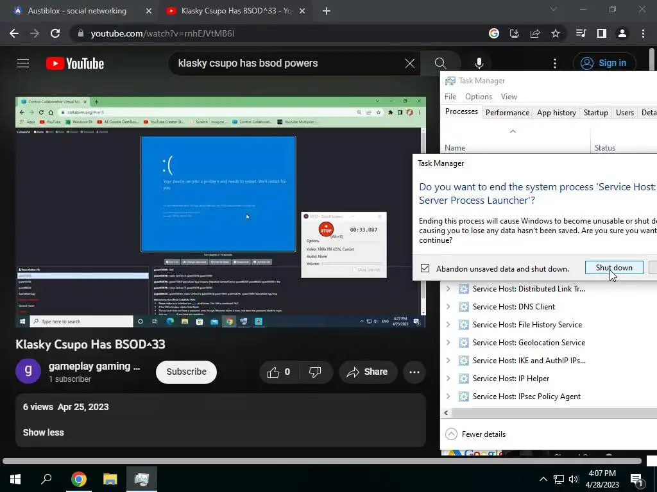Open the volume icon in the system tray
The width and height of the screenshot is (657, 492).
[x=573, y=479]
